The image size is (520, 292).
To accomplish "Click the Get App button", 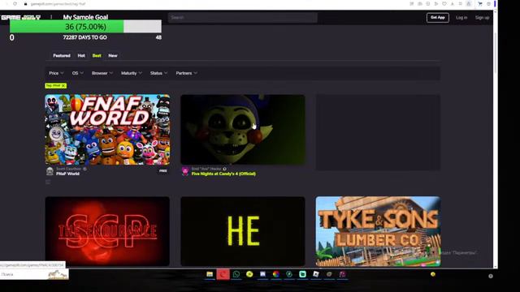I will [x=438, y=18].
